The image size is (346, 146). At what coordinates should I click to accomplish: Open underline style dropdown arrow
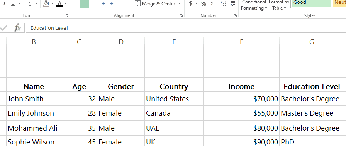[19, 3]
